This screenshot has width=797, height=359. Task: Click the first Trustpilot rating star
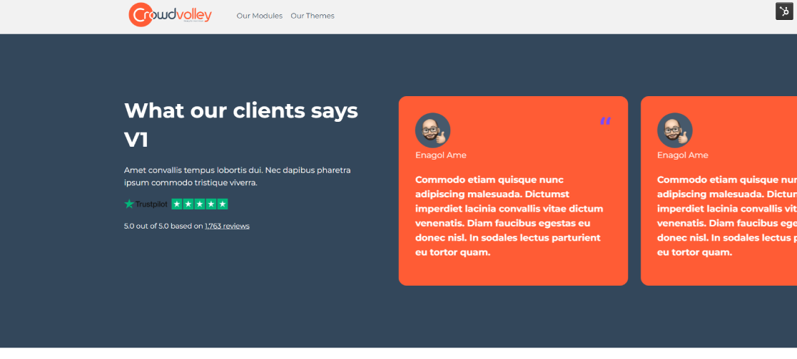click(x=177, y=204)
